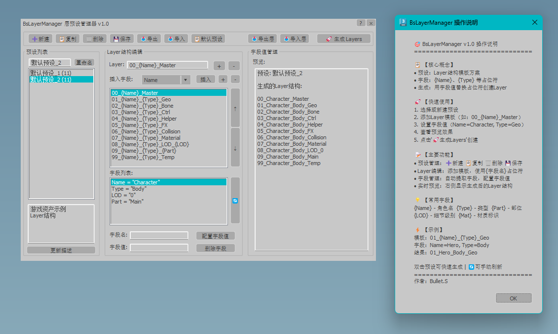This screenshot has width=558, height=334.
Task: Select 06_{Name}_{Type}_Collision layer template
Action: tap(169, 131)
